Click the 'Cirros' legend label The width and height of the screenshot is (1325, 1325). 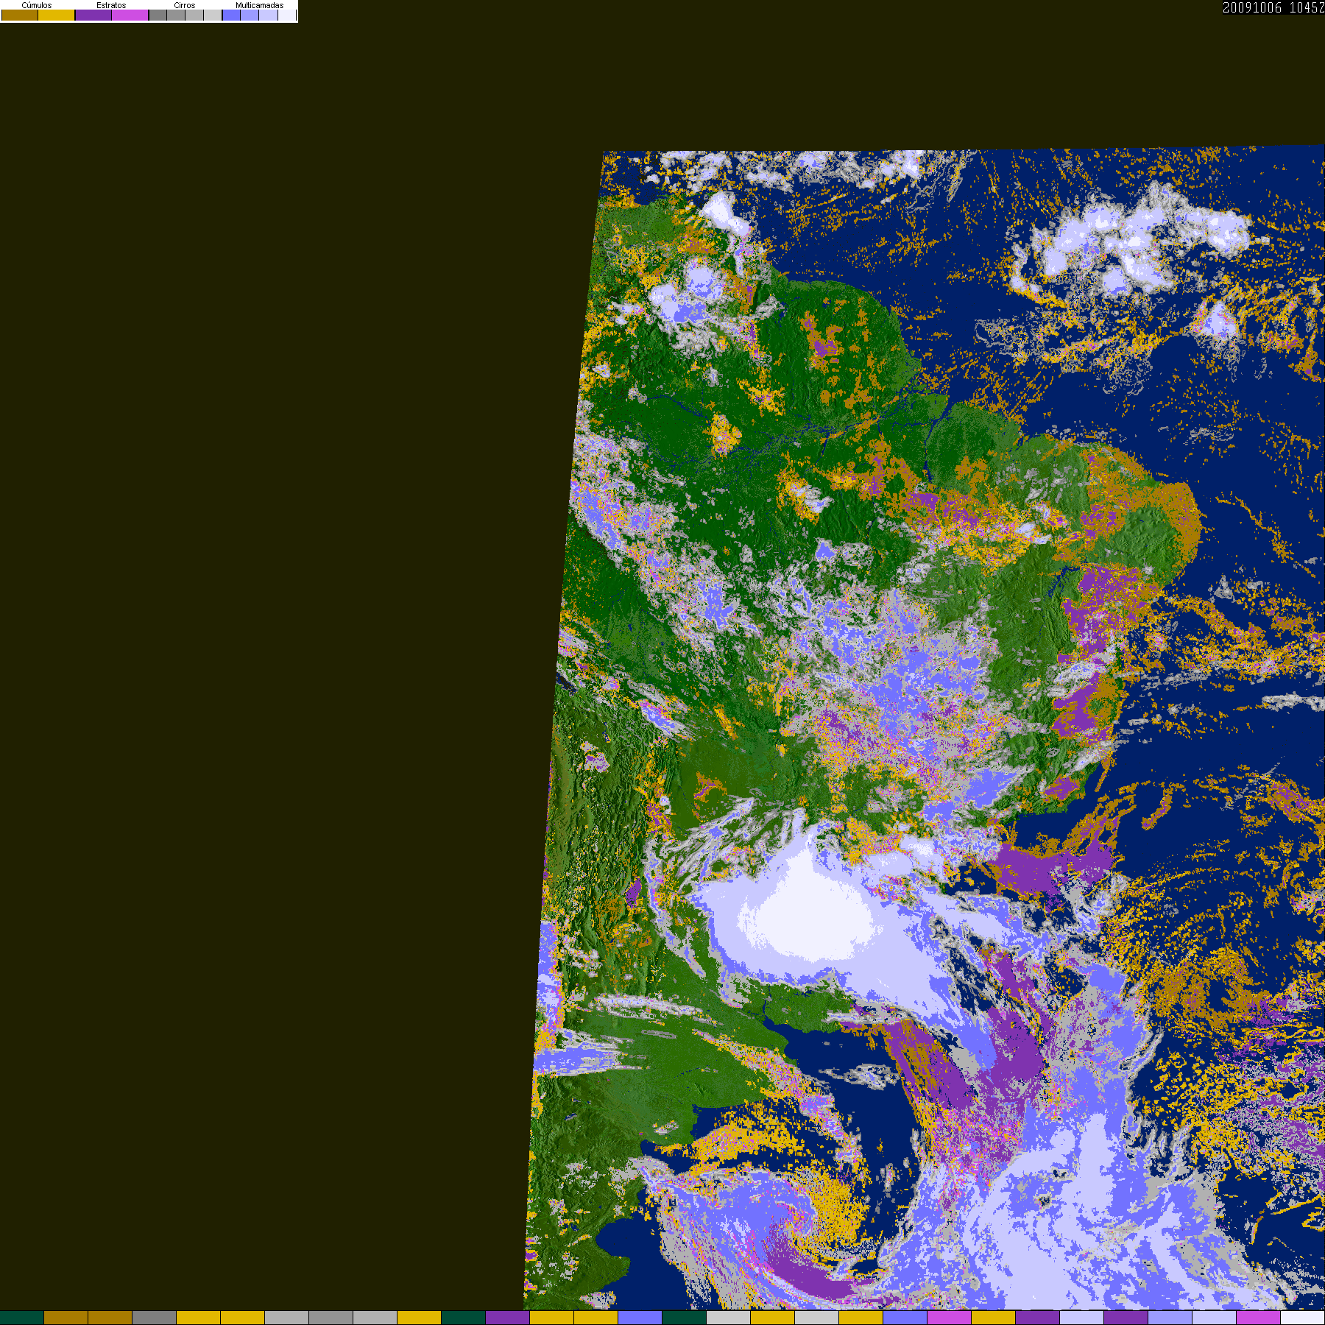[x=185, y=5]
